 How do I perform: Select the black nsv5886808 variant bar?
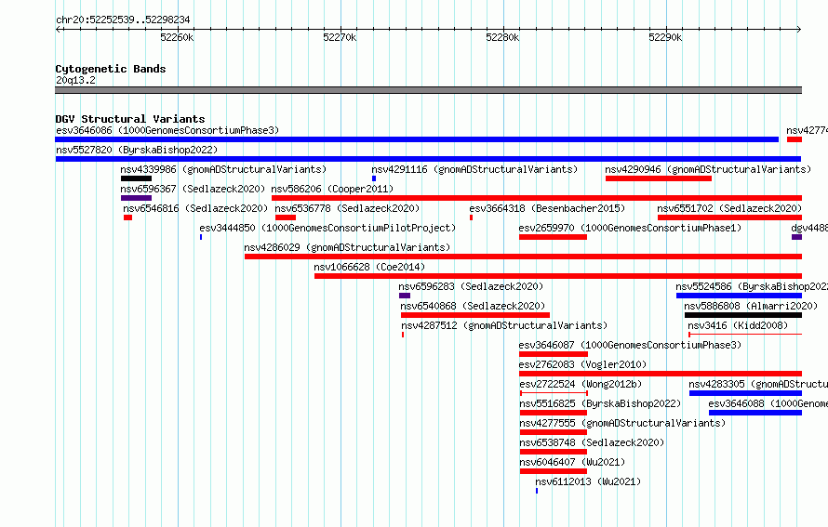(743, 315)
